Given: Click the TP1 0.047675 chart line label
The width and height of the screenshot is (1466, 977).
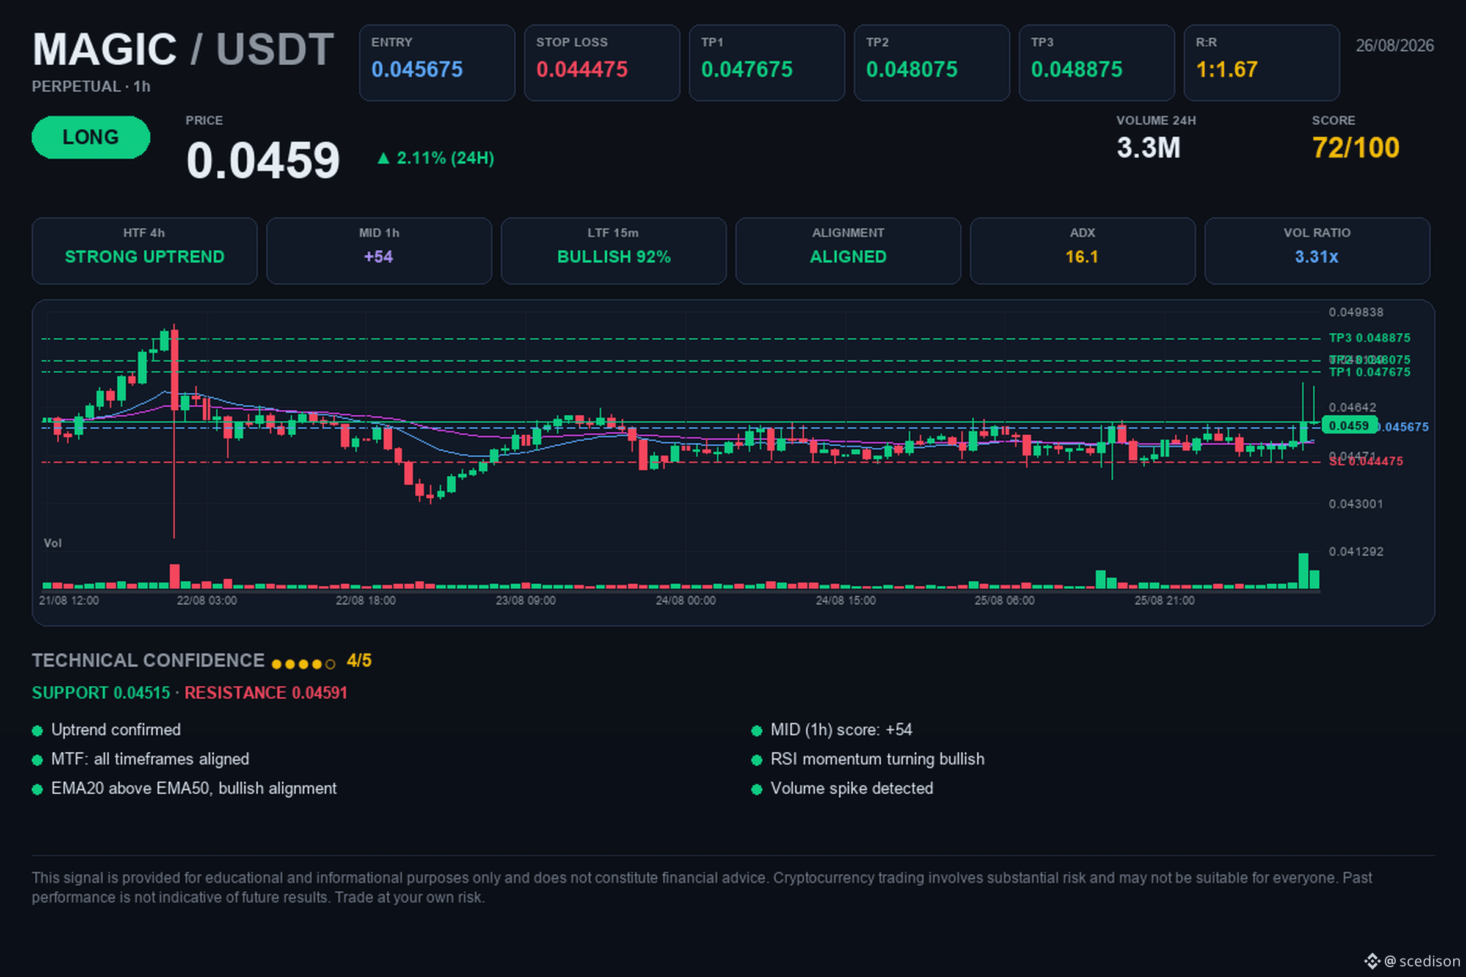Looking at the screenshot, I should [x=1369, y=372].
